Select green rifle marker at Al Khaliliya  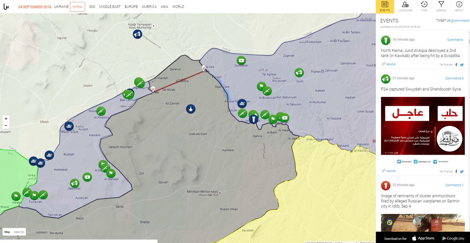101,111
